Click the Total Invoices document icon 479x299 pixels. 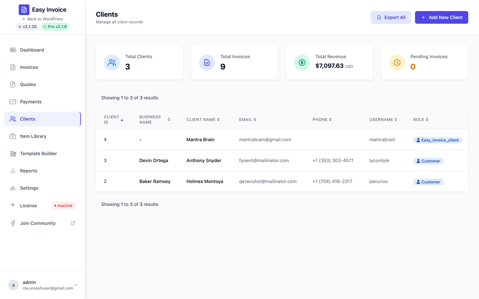tap(207, 63)
